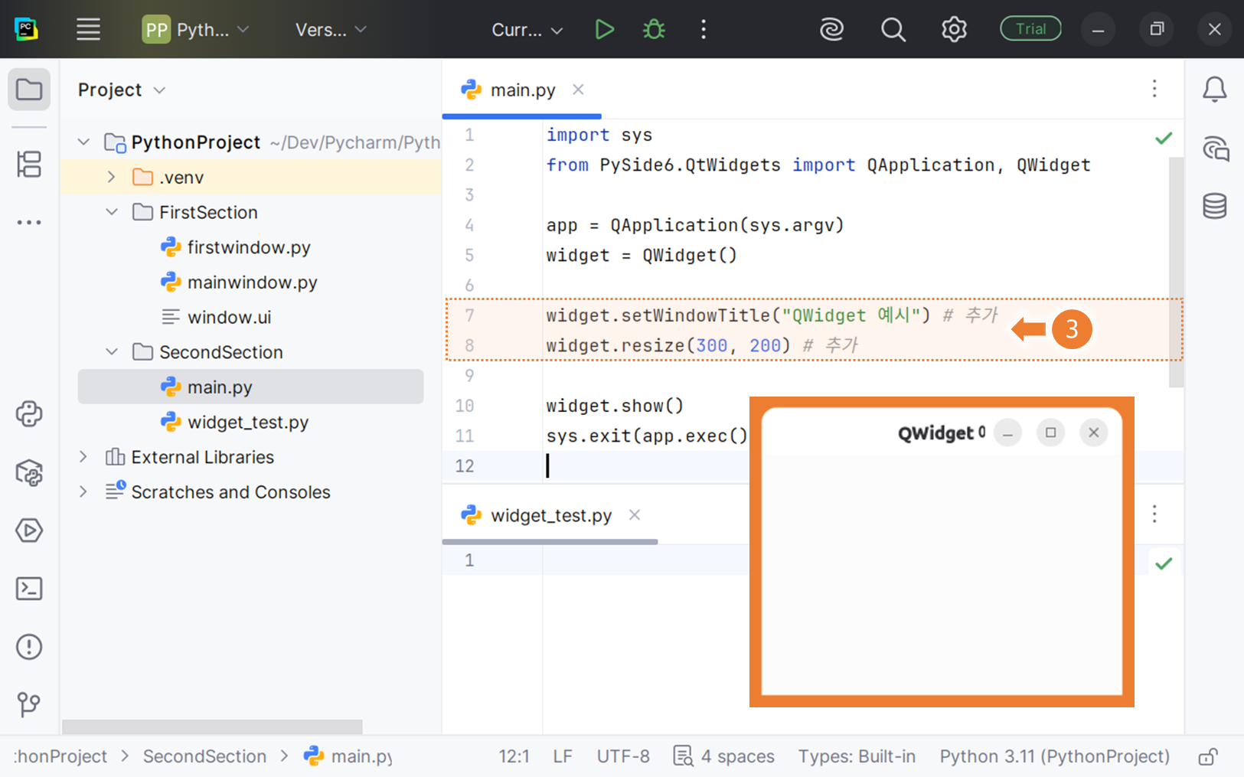Click the main.py editor vertical scrollbar
This screenshot has height=777, width=1244.
(1177, 272)
